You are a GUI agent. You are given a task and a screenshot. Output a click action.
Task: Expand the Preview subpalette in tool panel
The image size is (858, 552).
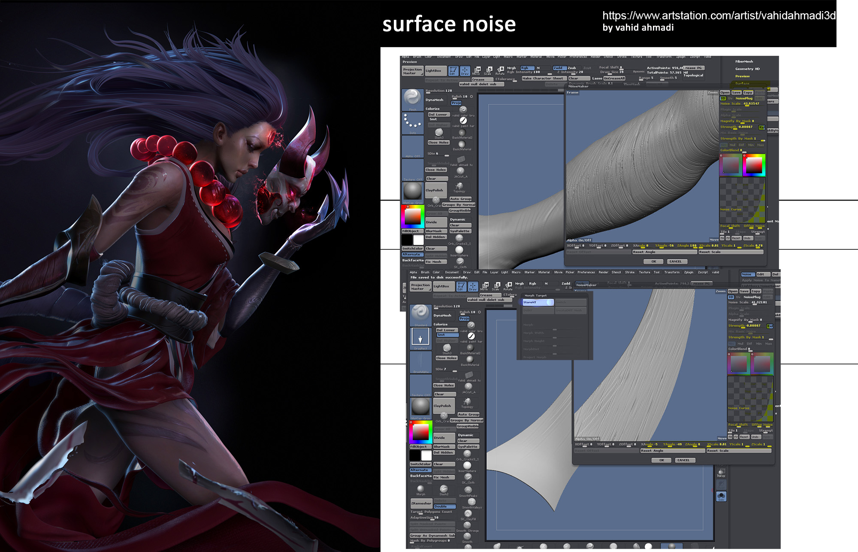click(742, 76)
